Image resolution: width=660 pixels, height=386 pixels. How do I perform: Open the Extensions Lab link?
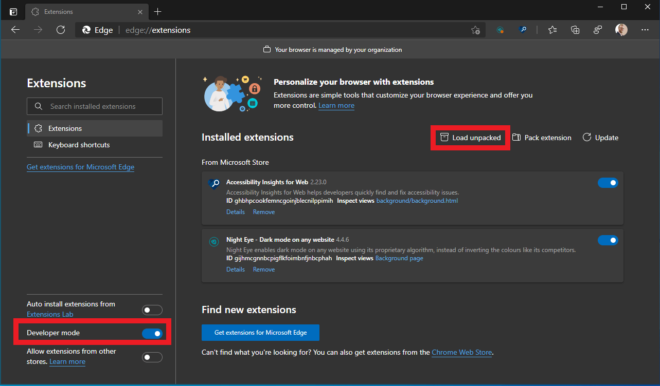point(50,314)
